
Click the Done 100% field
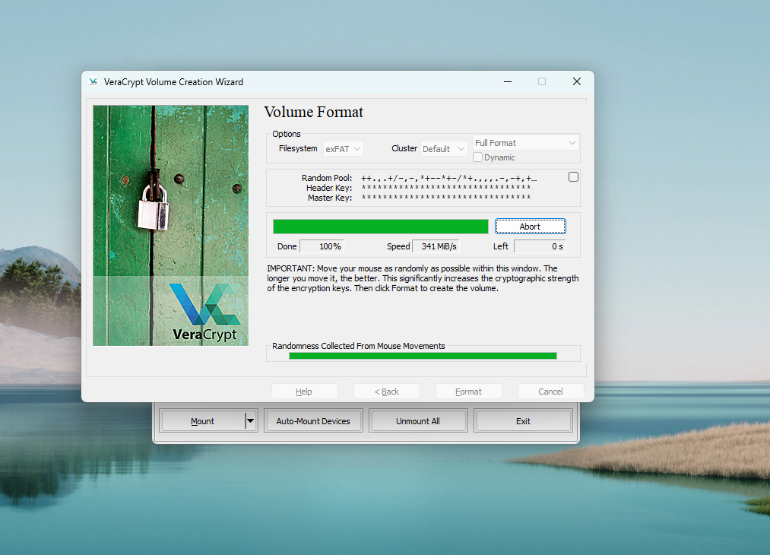coord(322,246)
